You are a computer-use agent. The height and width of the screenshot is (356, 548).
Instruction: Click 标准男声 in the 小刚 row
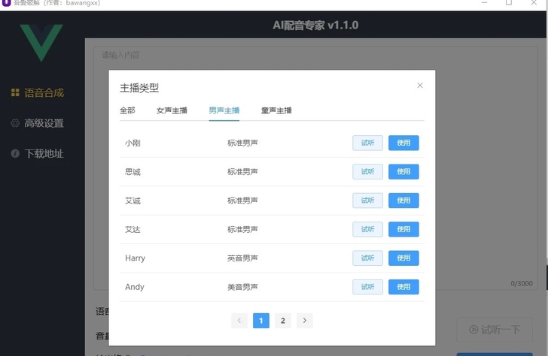(x=242, y=143)
